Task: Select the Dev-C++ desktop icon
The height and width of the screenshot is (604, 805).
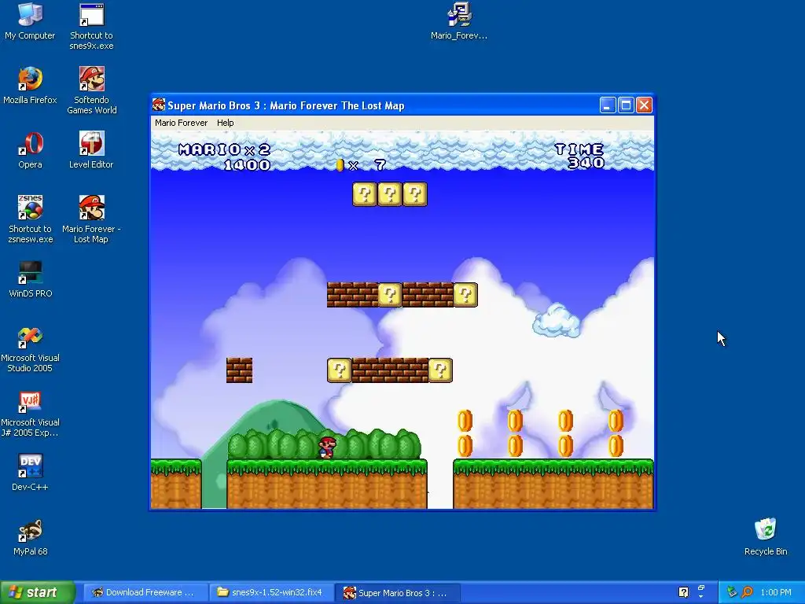Action: tap(30, 473)
